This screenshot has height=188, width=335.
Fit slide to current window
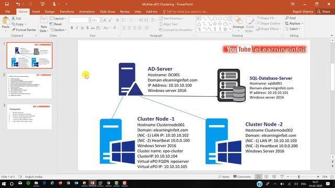pyautogui.click(x=332, y=177)
